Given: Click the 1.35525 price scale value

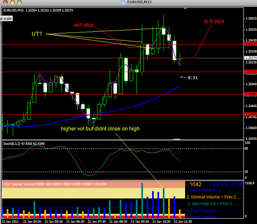Looking at the screenshot, I should [251, 30].
